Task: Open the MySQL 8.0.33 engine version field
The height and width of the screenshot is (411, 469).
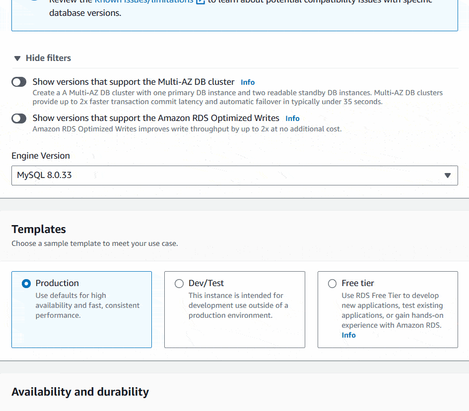Action: point(234,176)
